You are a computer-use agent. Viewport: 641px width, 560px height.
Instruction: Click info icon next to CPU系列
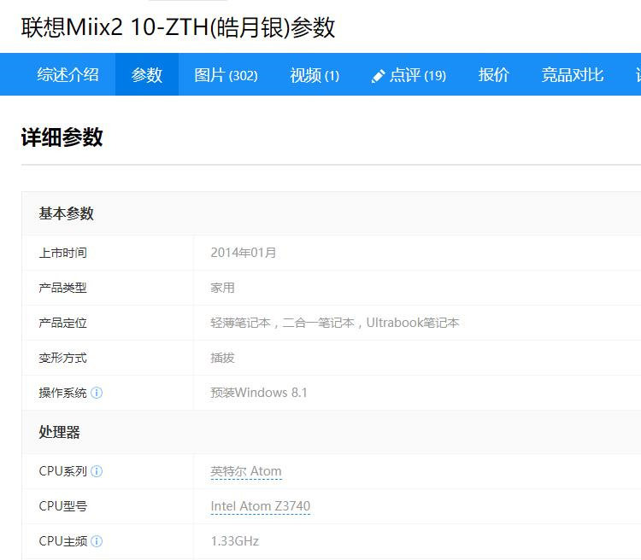point(97,471)
